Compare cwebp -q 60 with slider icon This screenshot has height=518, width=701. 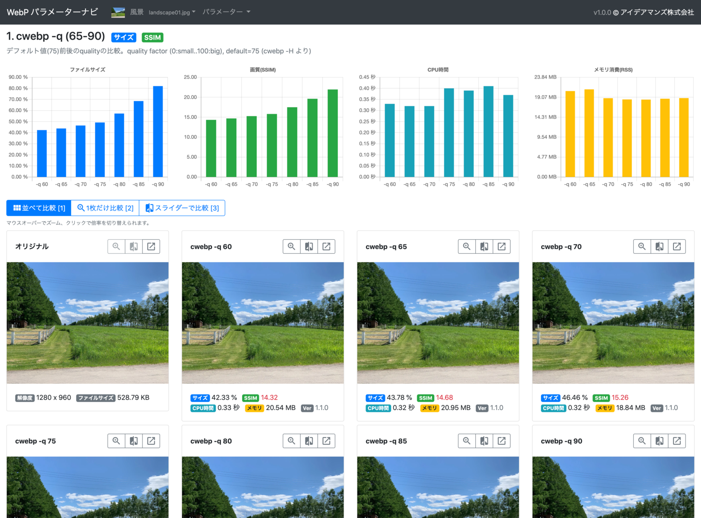pos(309,246)
